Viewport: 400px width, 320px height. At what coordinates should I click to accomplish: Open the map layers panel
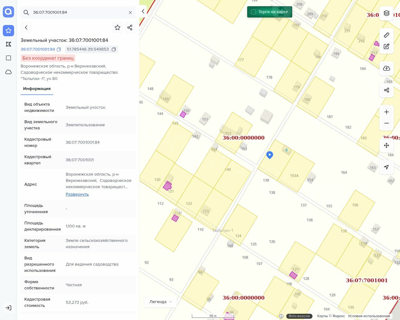387,13
